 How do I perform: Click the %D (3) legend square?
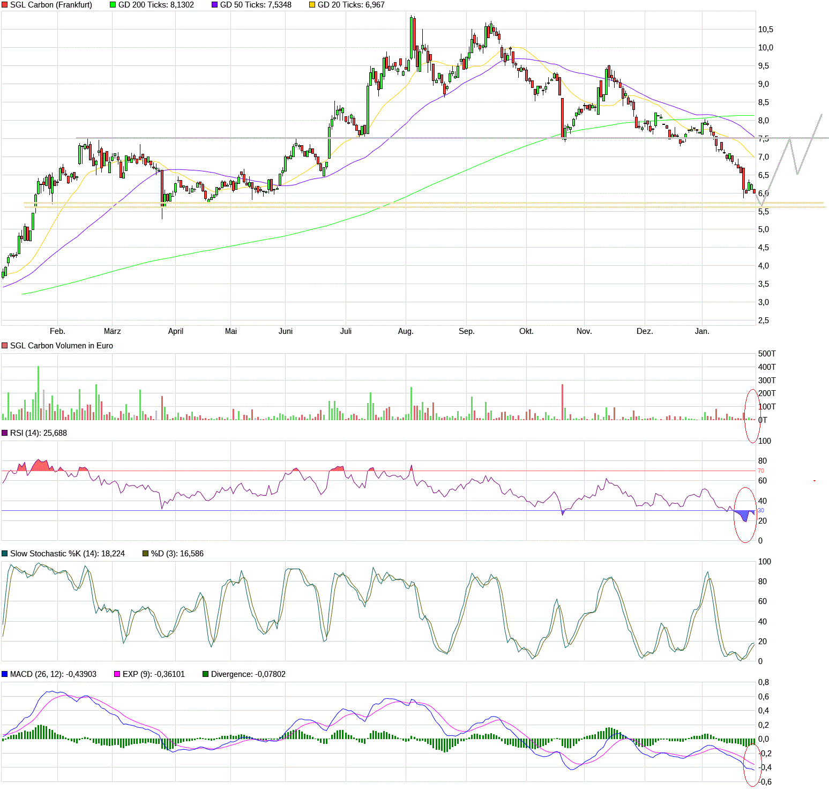coord(145,554)
